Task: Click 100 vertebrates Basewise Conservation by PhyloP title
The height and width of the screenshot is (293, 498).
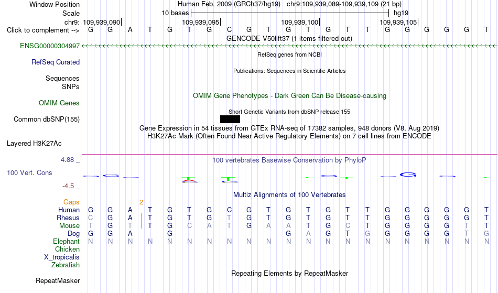Action: [x=289, y=160]
